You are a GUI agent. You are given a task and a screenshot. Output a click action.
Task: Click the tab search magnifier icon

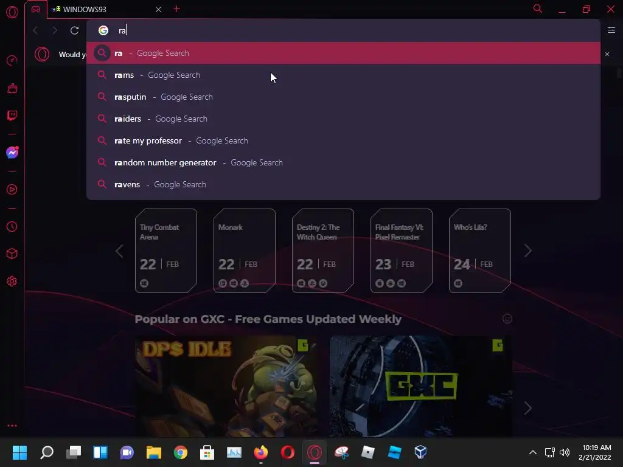coord(538,9)
